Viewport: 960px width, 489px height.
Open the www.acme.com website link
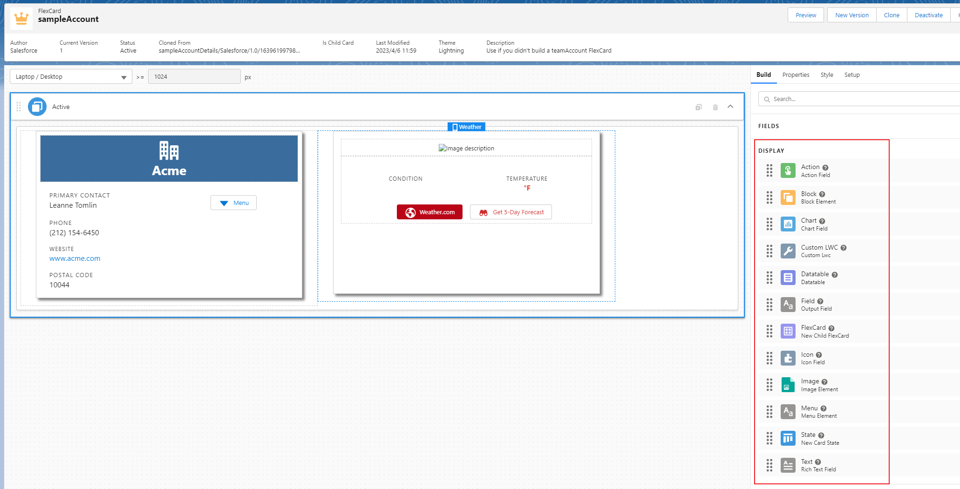(75, 258)
